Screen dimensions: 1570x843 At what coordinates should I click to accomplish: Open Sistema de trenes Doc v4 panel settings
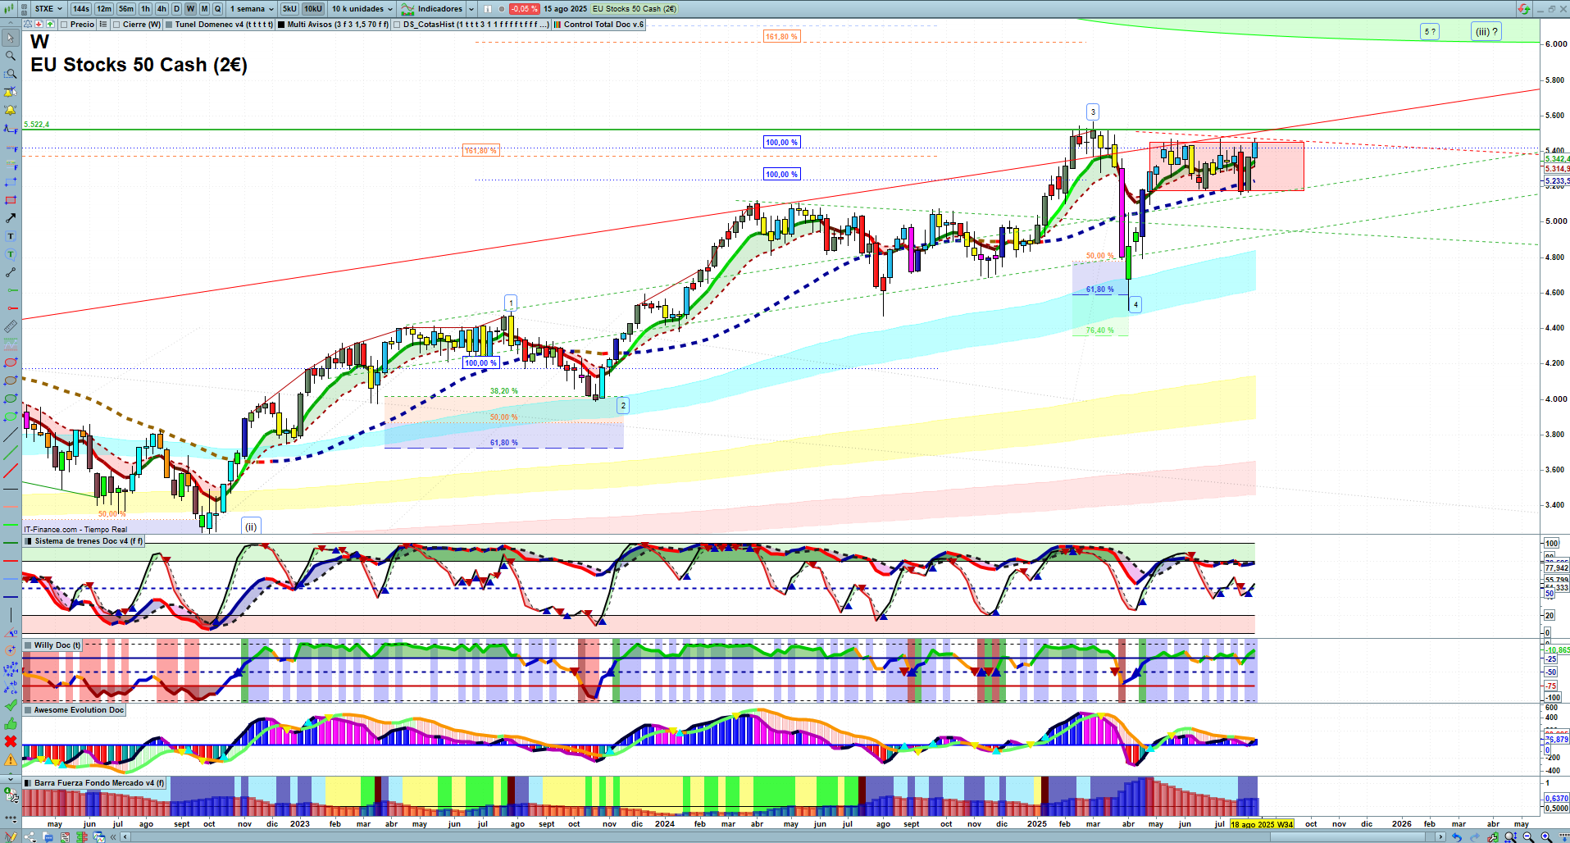click(x=29, y=541)
